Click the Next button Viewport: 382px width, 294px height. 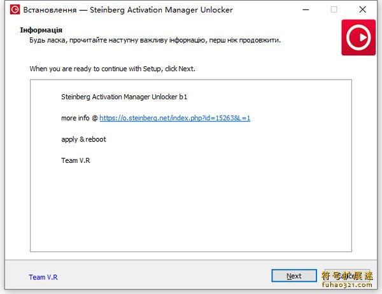[294, 276]
